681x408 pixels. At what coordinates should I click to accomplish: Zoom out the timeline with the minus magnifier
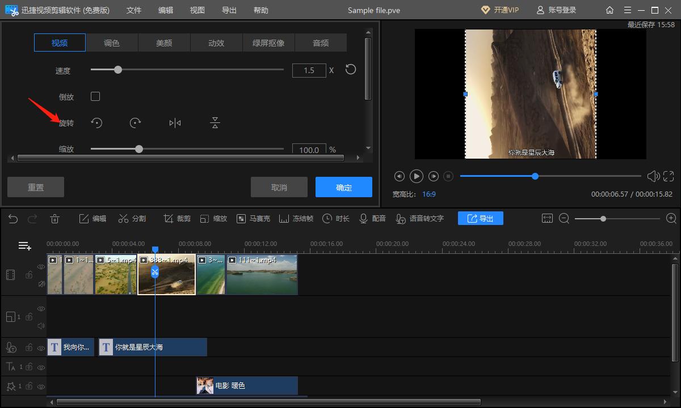click(564, 219)
